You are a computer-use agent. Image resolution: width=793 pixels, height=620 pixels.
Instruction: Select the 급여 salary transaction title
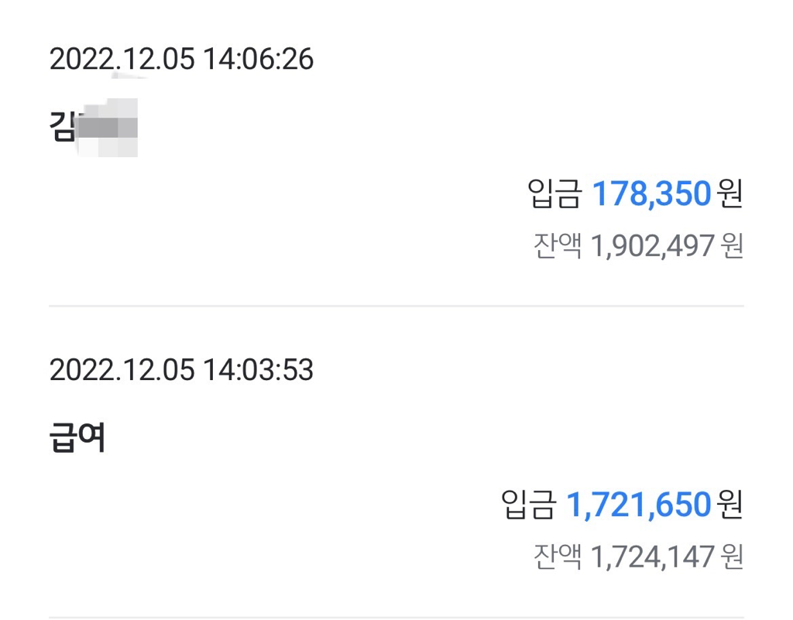click(x=77, y=439)
